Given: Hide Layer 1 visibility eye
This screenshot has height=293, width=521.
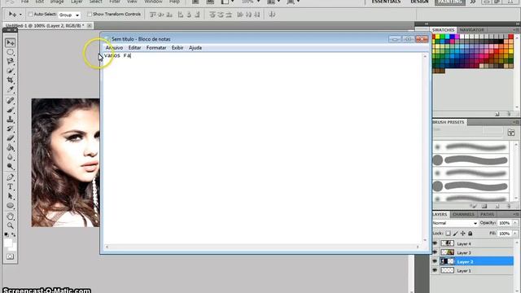Looking at the screenshot, I should [435, 270].
